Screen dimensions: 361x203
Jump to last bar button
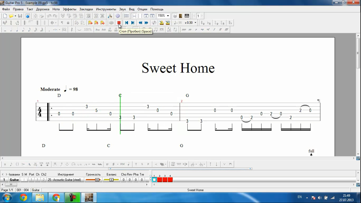coord(133,23)
